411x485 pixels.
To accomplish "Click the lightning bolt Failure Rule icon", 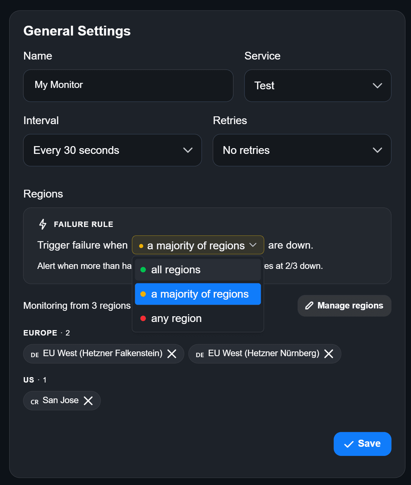I will click(x=43, y=224).
